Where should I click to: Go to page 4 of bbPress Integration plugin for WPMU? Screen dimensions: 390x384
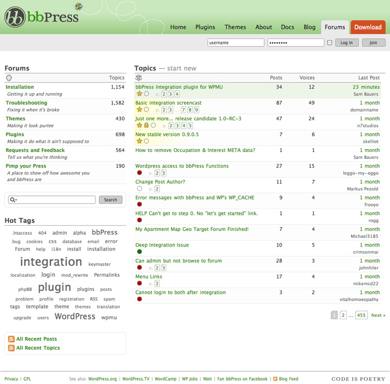tap(177, 94)
